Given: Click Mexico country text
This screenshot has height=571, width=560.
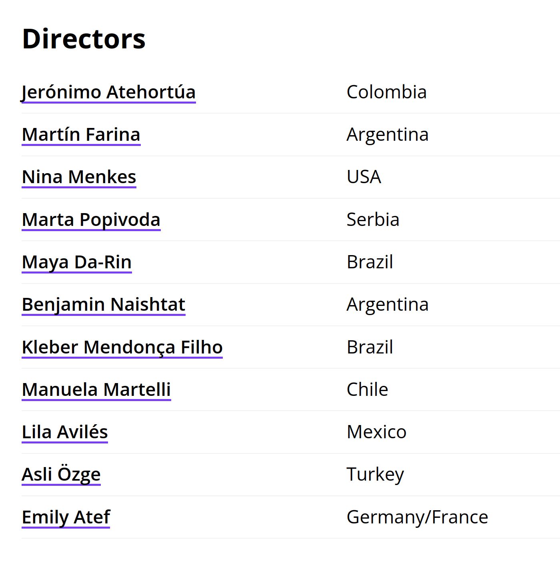Looking at the screenshot, I should (x=376, y=432).
